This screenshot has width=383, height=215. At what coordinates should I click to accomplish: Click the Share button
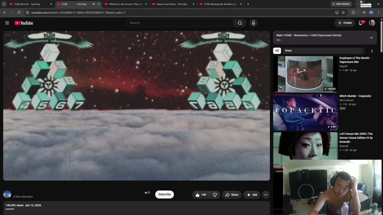(x=232, y=195)
